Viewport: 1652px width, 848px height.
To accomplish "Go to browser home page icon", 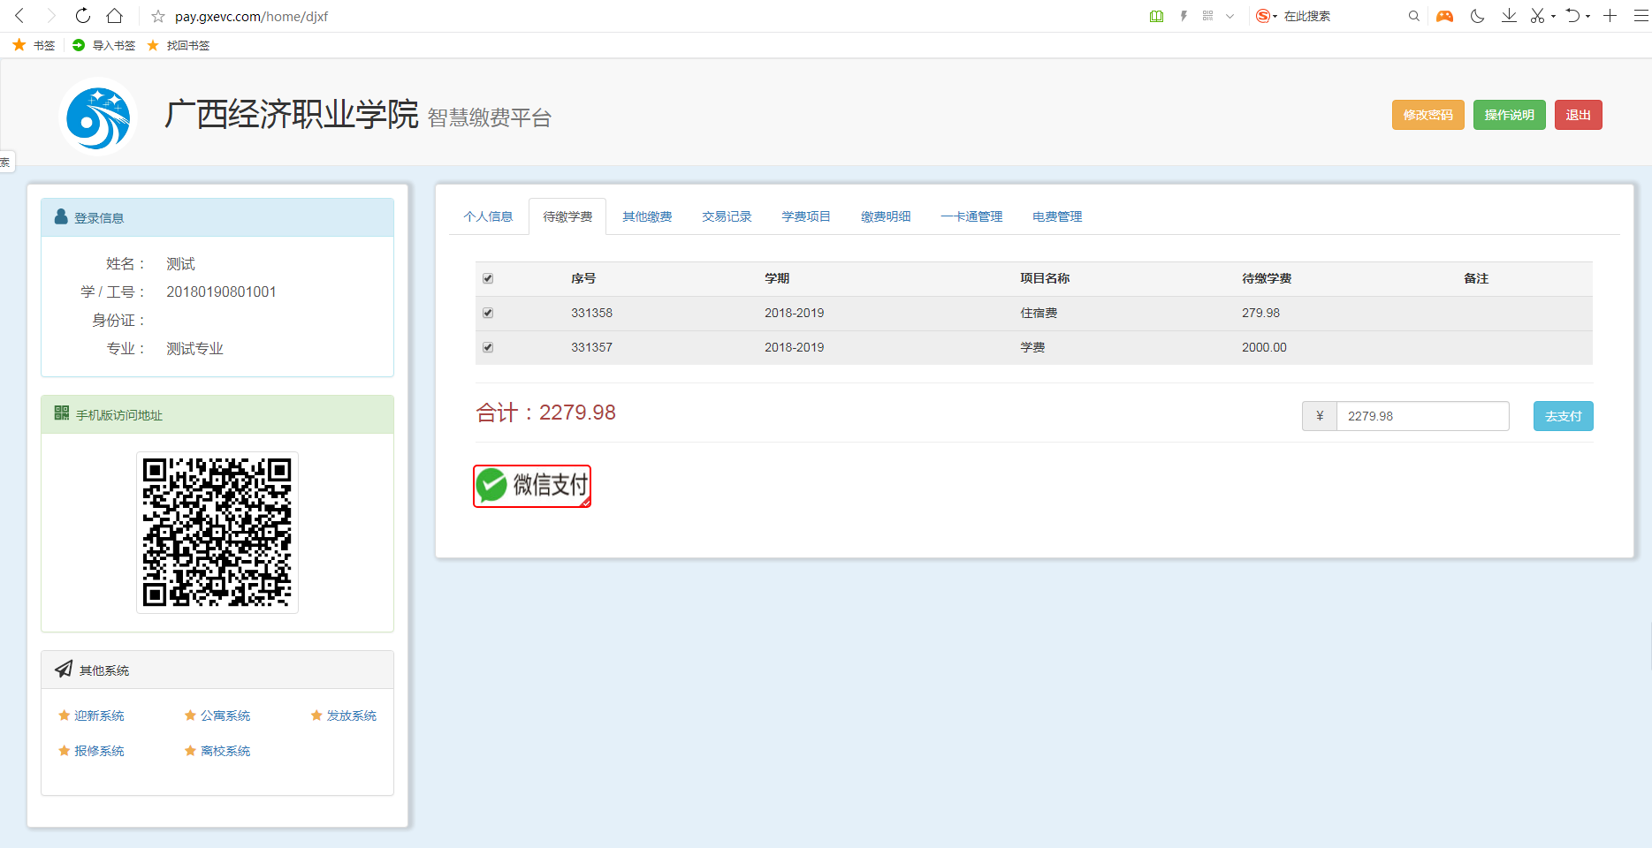I will 115,16.
